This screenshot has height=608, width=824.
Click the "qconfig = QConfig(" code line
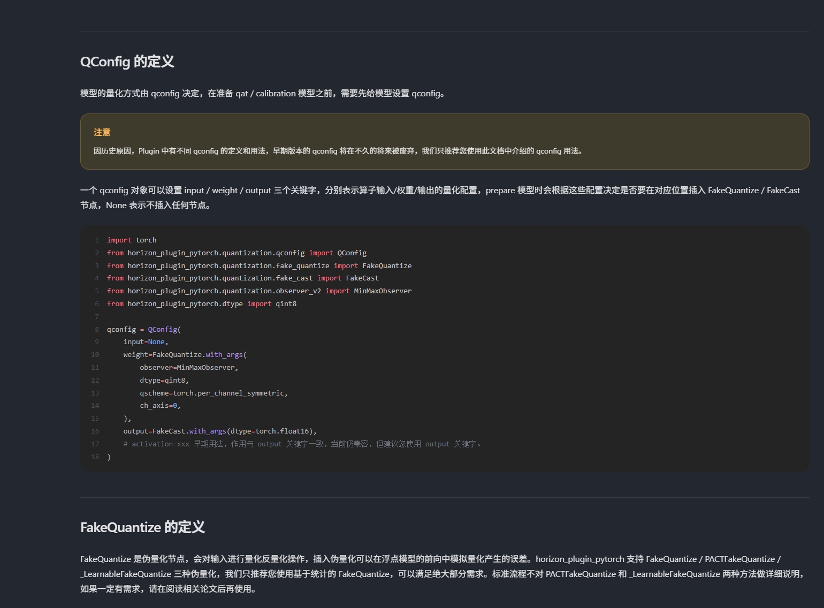point(144,330)
